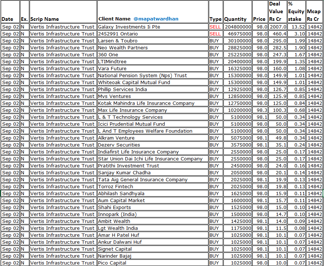The height and width of the screenshot is (266, 324).
Task: Click the @mapatwardhan handle in the header
Action: (156, 19)
